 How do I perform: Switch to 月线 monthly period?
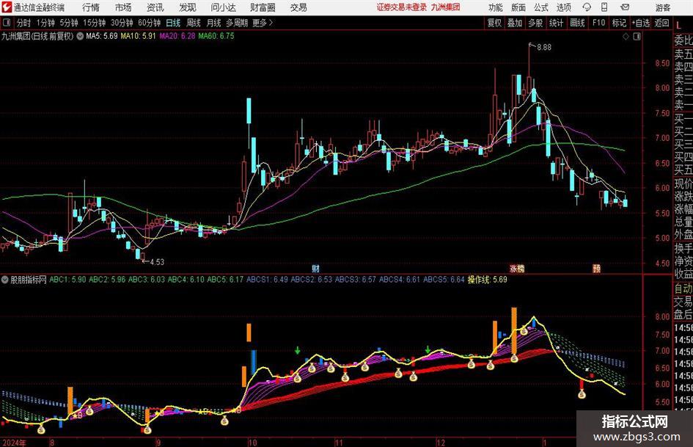point(213,23)
